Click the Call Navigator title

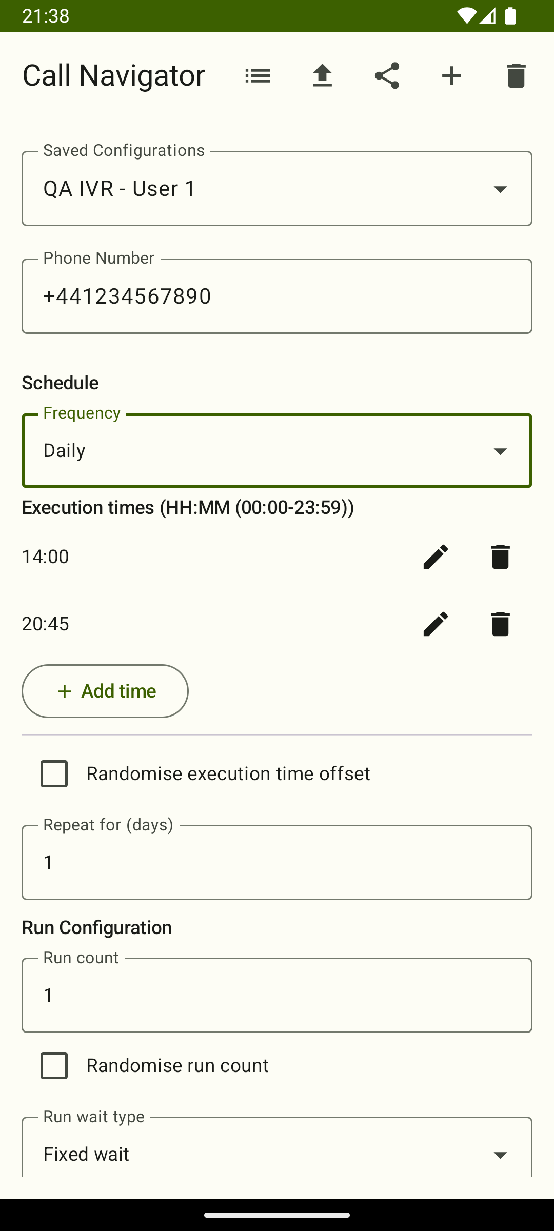pyautogui.click(x=114, y=75)
